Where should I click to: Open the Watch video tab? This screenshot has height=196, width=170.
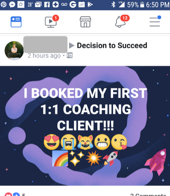click(x=52, y=21)
